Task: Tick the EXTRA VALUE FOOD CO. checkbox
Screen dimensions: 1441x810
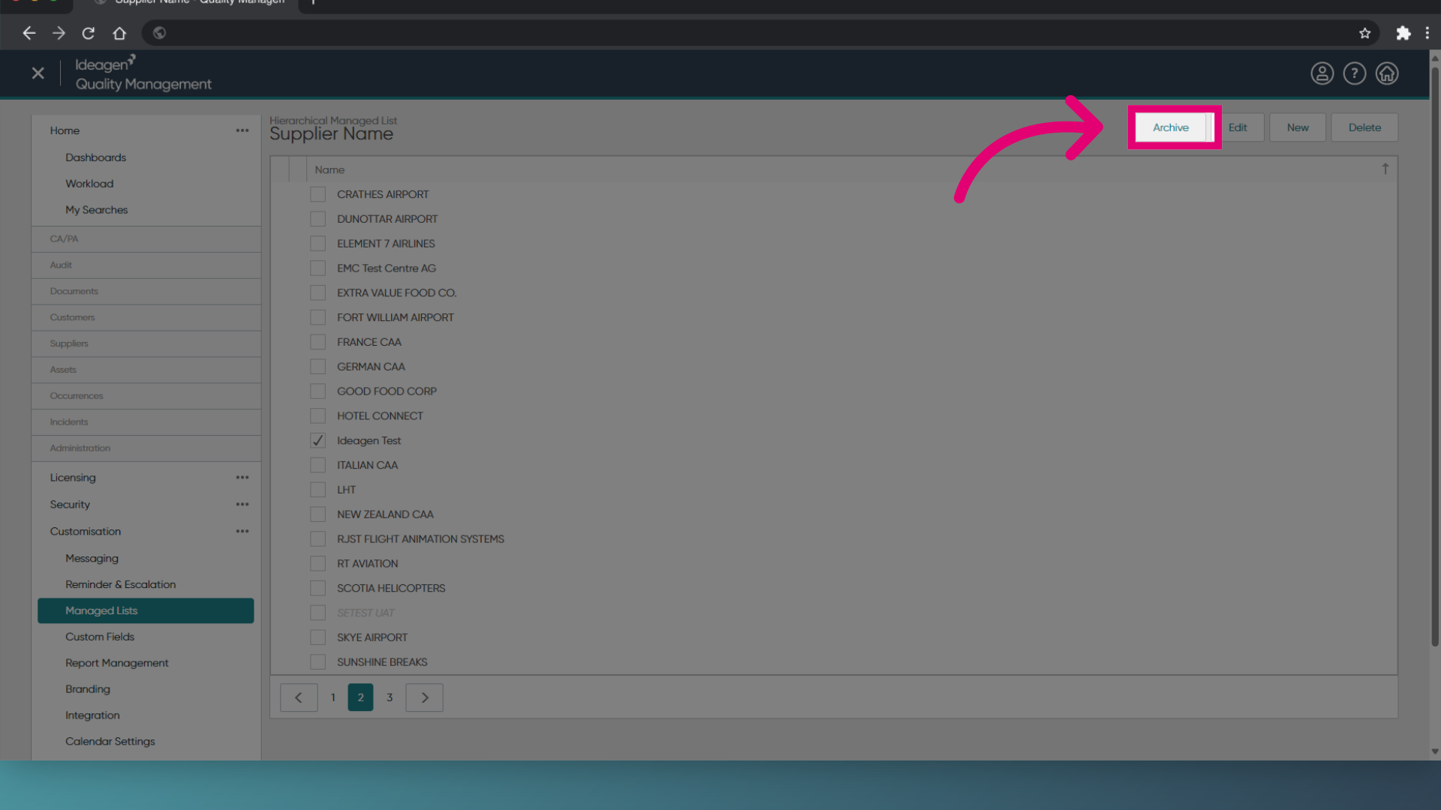Action: tap(318, 293)
